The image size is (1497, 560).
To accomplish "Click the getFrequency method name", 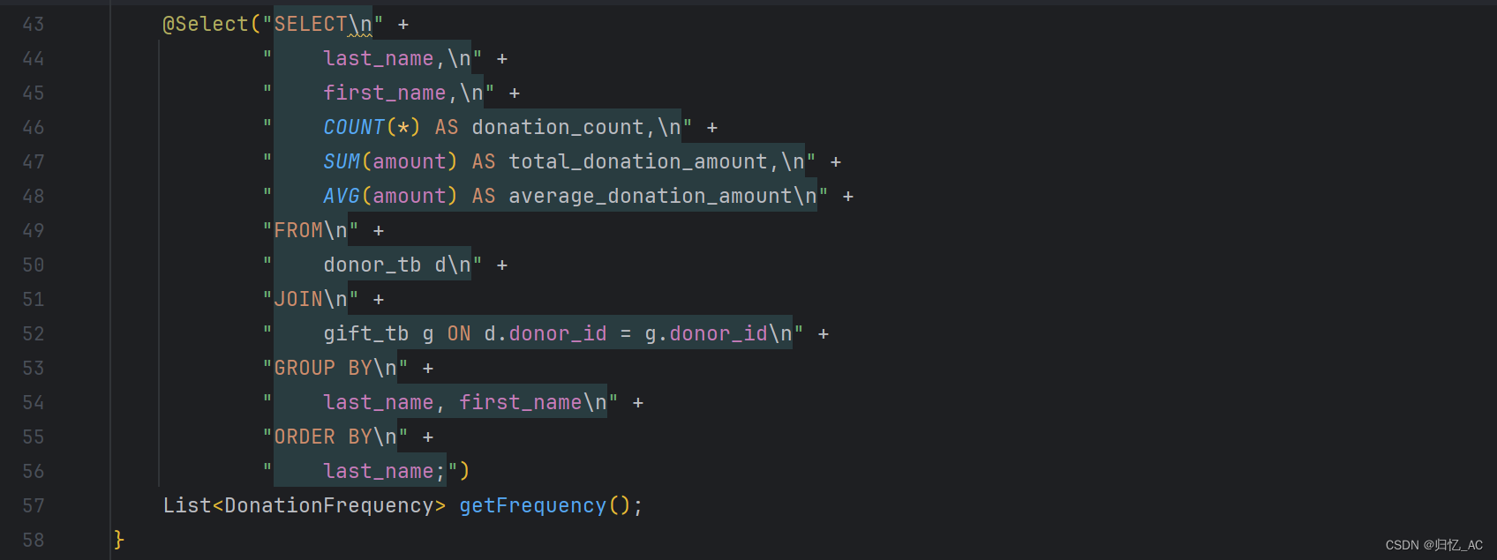I will 533,506.
